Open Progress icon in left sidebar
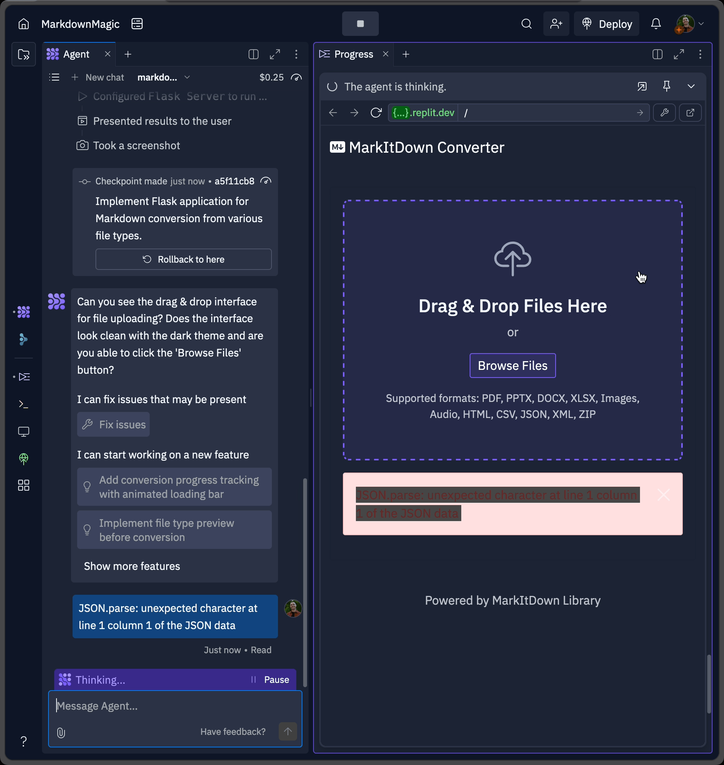Screen dimensions: 724x765 pyautogui.click(x=24, y=376)
